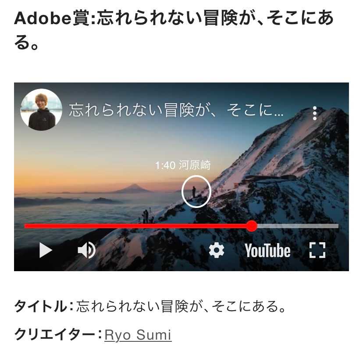Mute the video with the speaker icon
Screen dimensions: 363x362
[x=86, y=250]
